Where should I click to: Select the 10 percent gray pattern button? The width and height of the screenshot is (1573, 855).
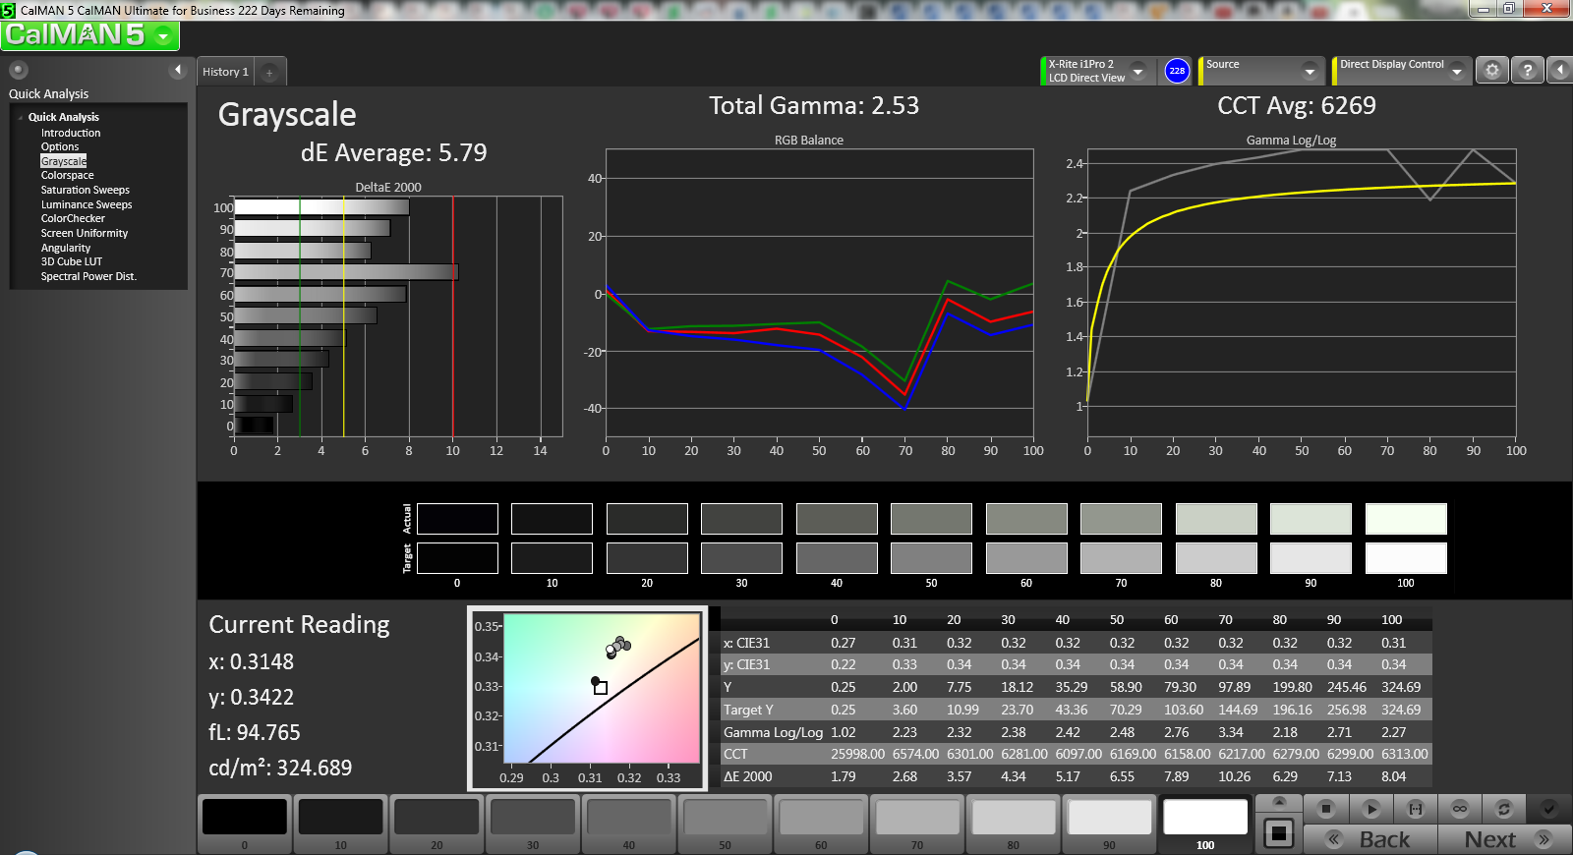click(x=340, y=825)
